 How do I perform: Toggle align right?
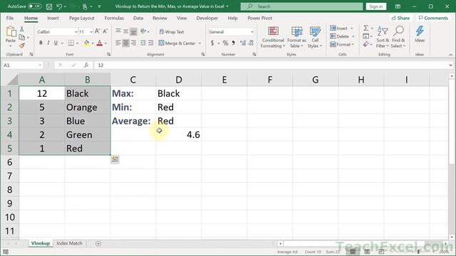133,43
